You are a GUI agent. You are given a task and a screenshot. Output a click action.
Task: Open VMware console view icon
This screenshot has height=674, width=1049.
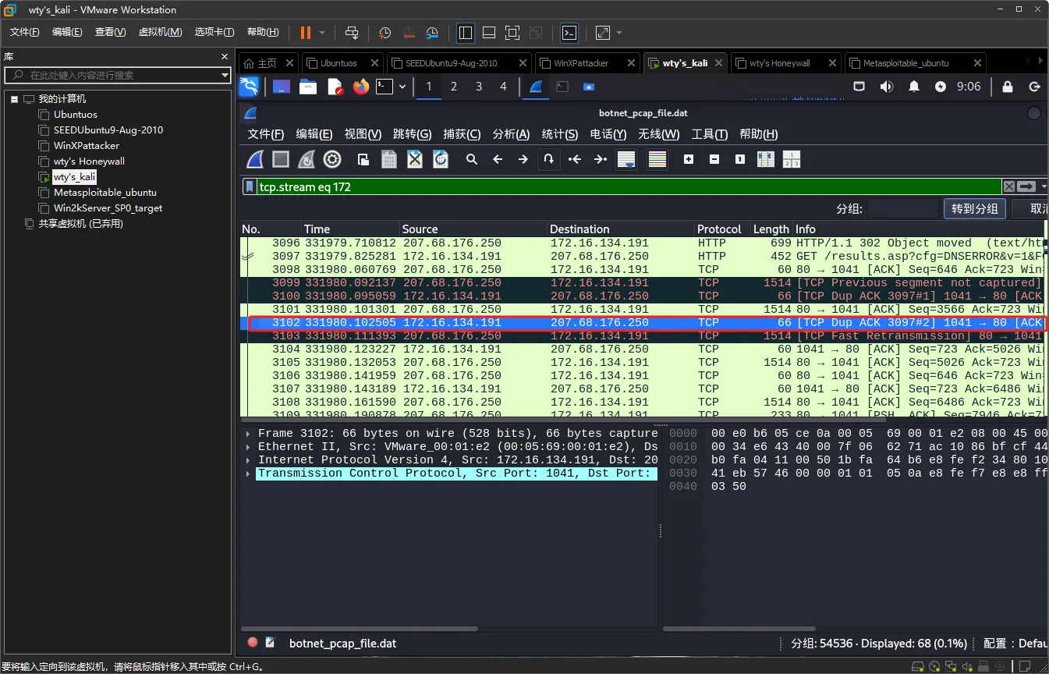tap(570, 33)
